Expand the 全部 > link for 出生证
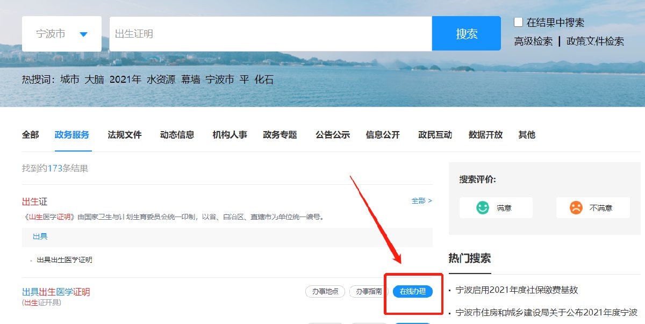The width and height of the screenshot is (645, 324). (x=421, y=200)
